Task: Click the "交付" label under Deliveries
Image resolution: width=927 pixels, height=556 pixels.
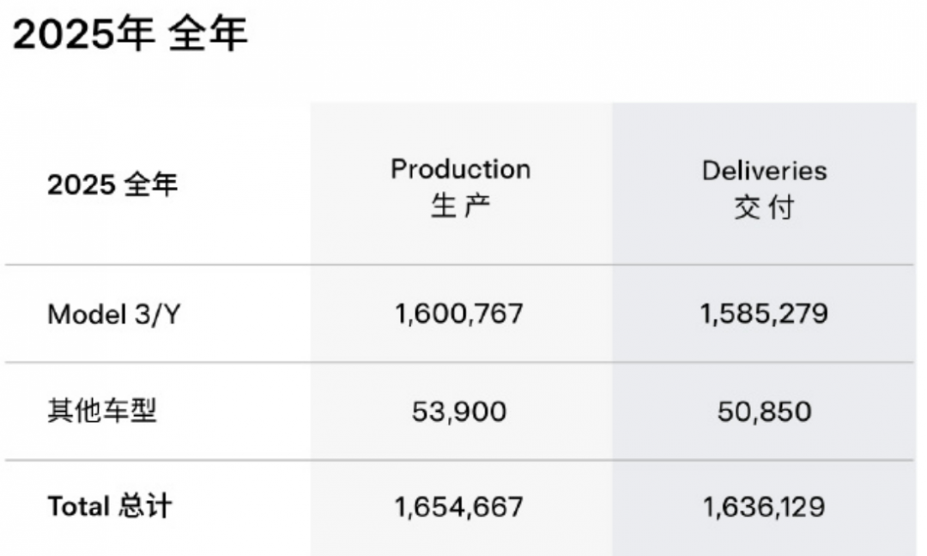Action: (764, 208)
